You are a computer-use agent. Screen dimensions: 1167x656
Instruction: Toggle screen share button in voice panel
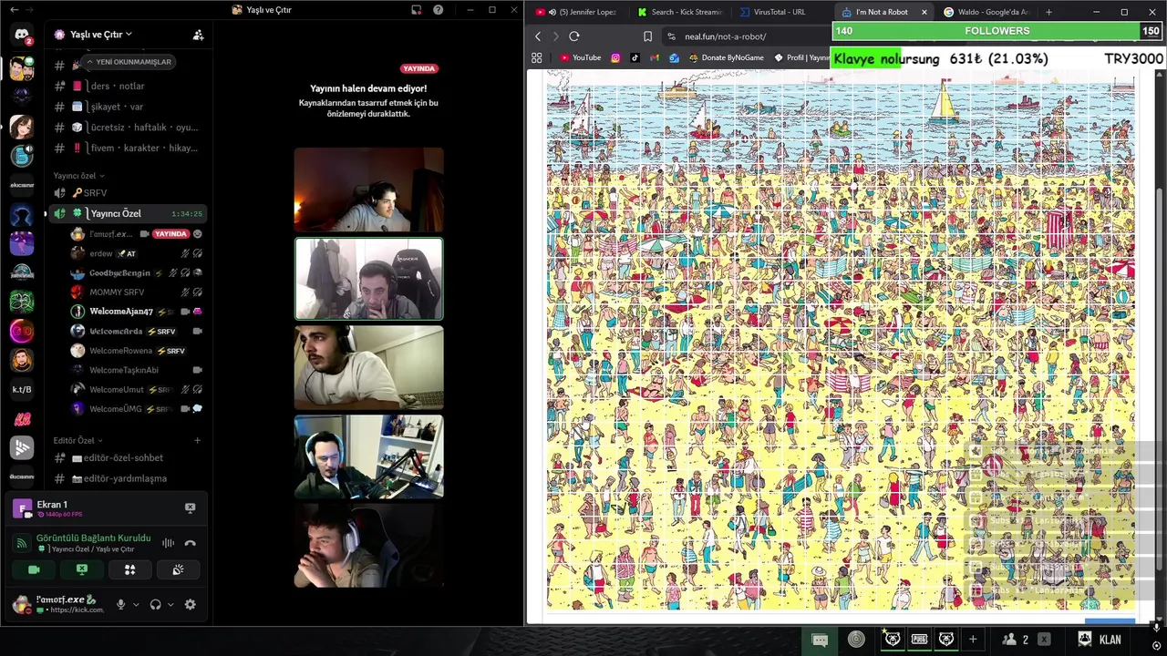[82, 569]
